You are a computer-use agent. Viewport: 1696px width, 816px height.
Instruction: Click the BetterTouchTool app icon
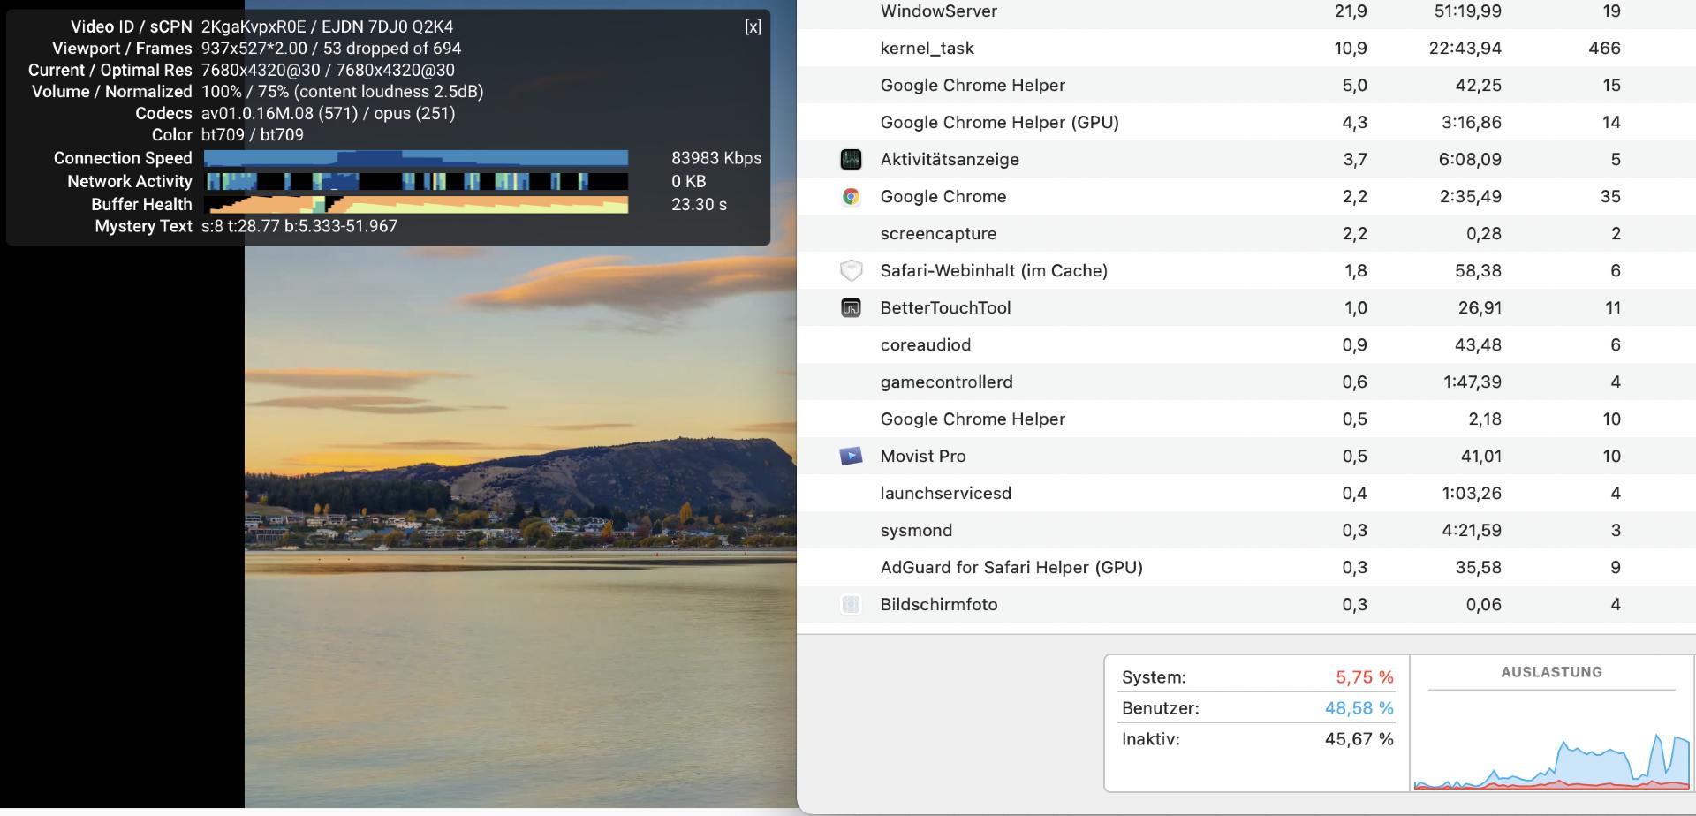851,308
